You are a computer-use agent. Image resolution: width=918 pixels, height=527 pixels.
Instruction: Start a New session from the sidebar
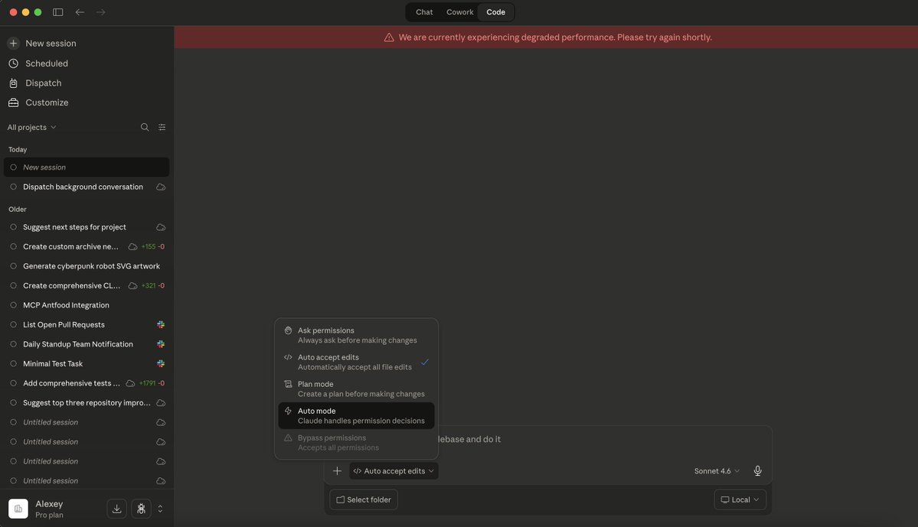point(49,44)
